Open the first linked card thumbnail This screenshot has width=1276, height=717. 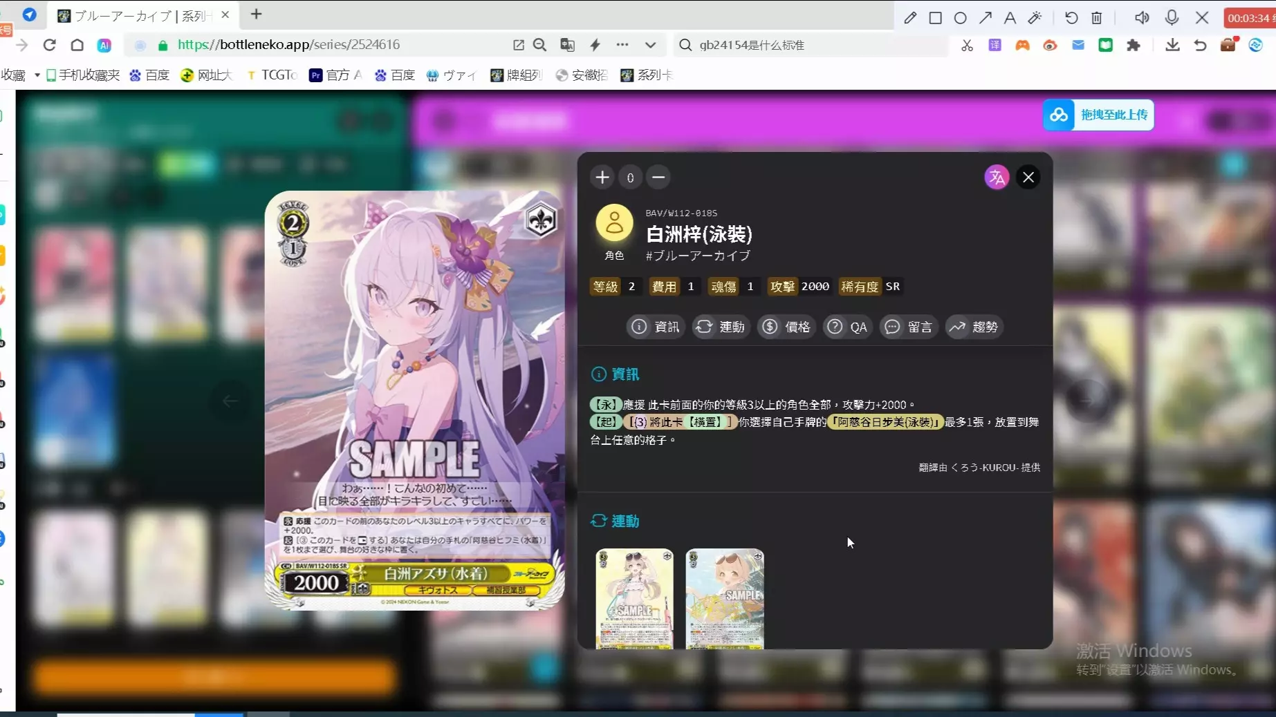[x=635, y=599]
